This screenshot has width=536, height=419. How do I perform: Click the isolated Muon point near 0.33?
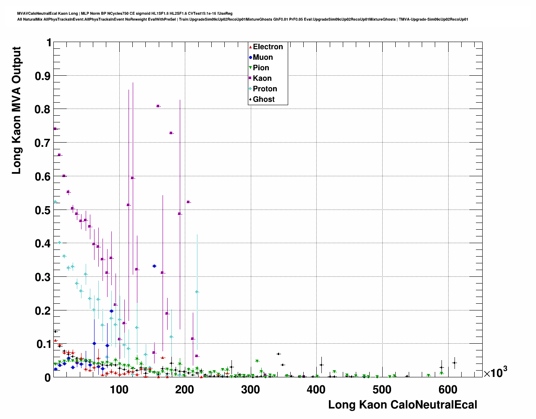[154, 266]
